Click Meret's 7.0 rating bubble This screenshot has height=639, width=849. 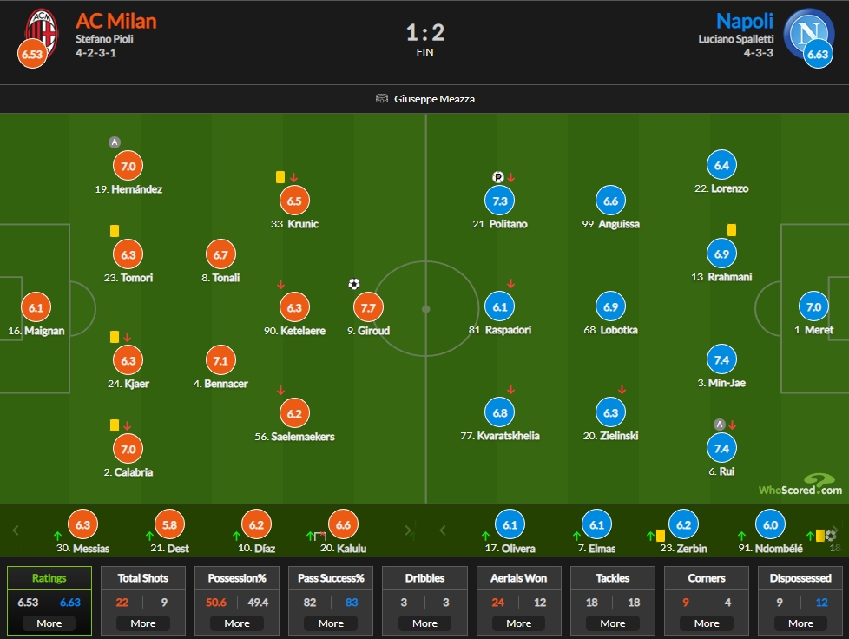813,307
